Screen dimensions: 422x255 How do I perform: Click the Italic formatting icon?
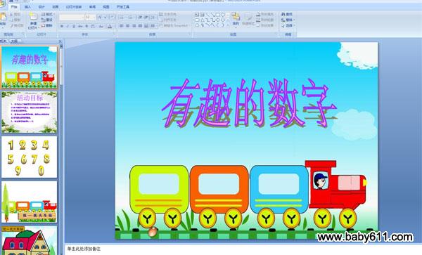[x=68, y=26]
